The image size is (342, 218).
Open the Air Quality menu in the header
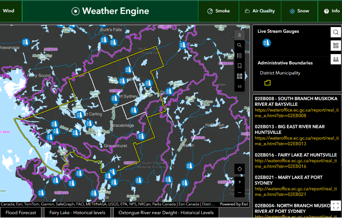[260, 11]
